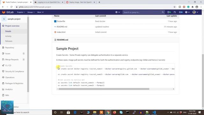Click the Repository sidebar icon

[x=3, y=48]
